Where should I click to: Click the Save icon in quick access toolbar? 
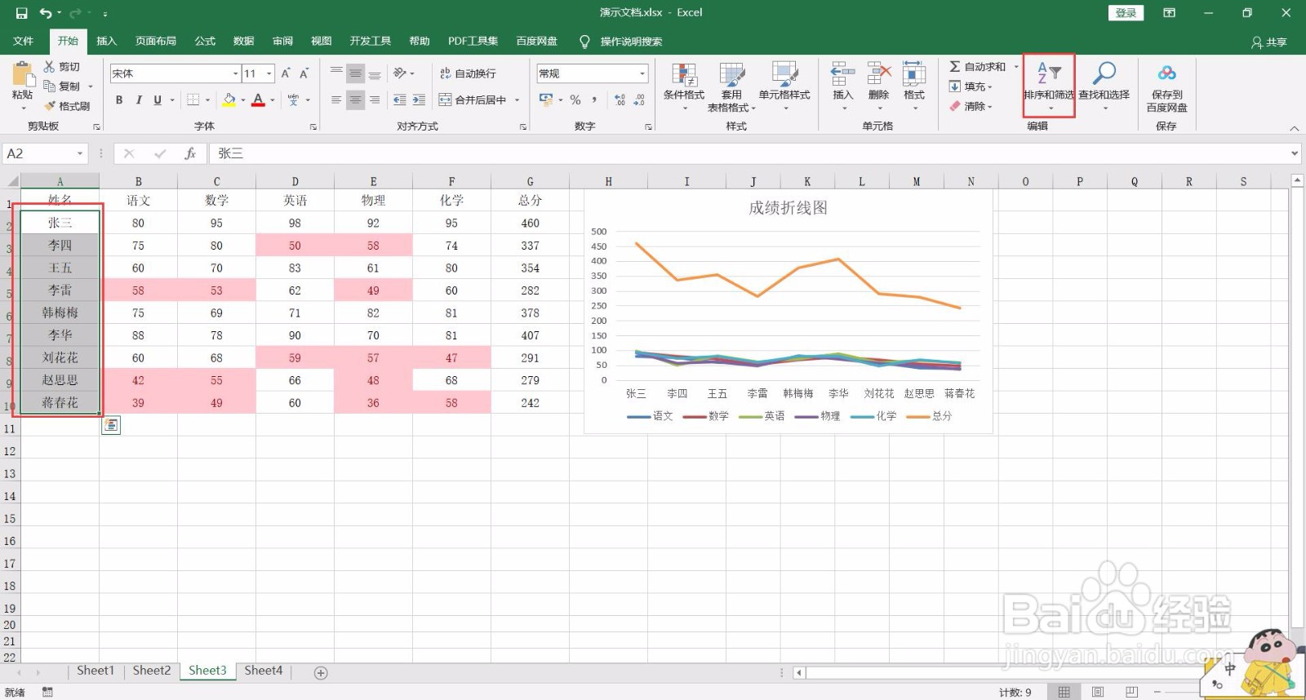[22, 13]
